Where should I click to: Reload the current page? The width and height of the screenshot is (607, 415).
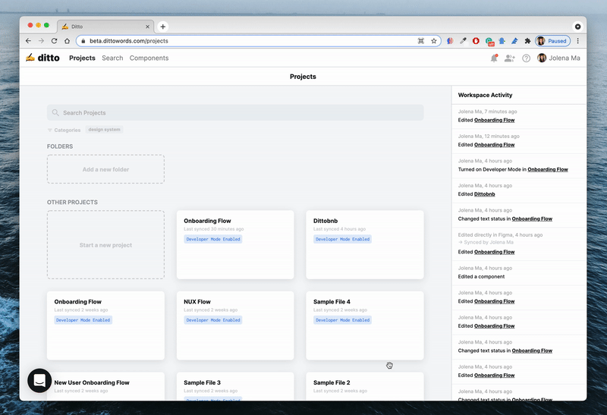tap(54, 41)
